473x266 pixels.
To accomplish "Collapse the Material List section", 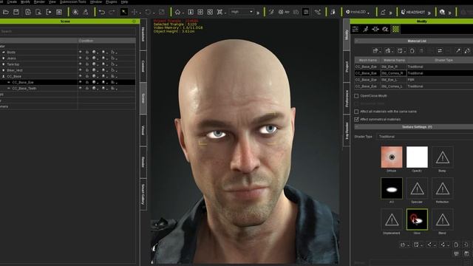I will pos(356,41).
